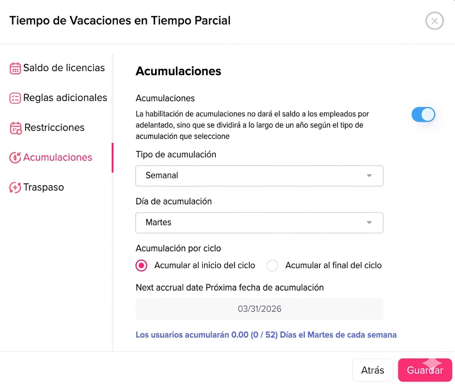Expand the Día de acumulación dropdown arrow

pyautogui.click(x=369, y=223)
